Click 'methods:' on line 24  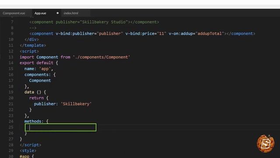point(34,121)
